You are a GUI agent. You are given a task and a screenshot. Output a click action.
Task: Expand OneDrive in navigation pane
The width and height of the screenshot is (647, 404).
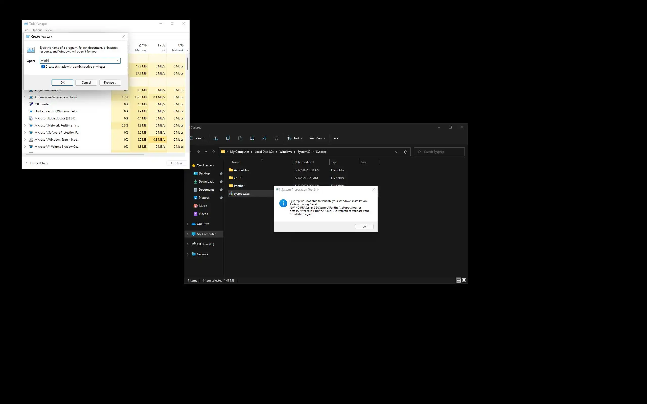tap(188, 224)
